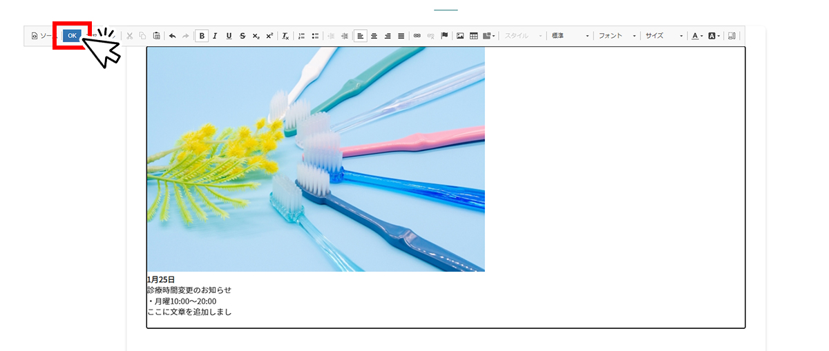Insert a hyperlink with the link icon
829x351 pixels.
(x=417, y=36)
